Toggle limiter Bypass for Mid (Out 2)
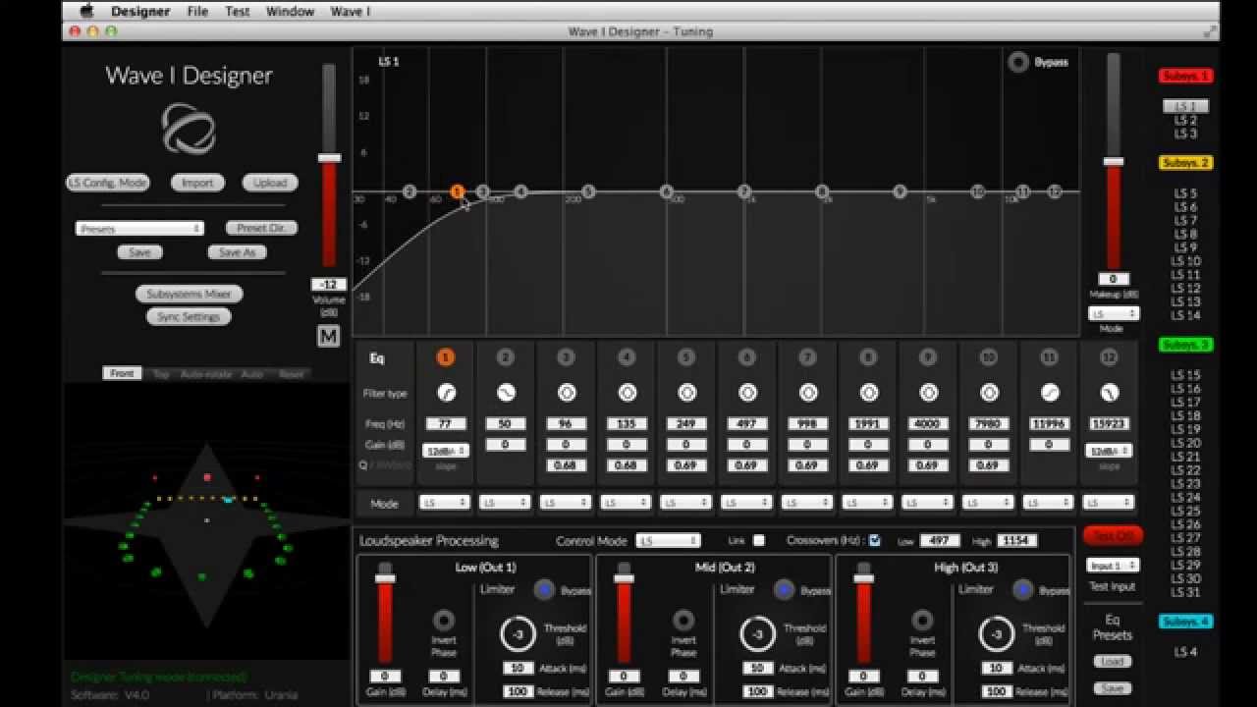 click(784, 589)
